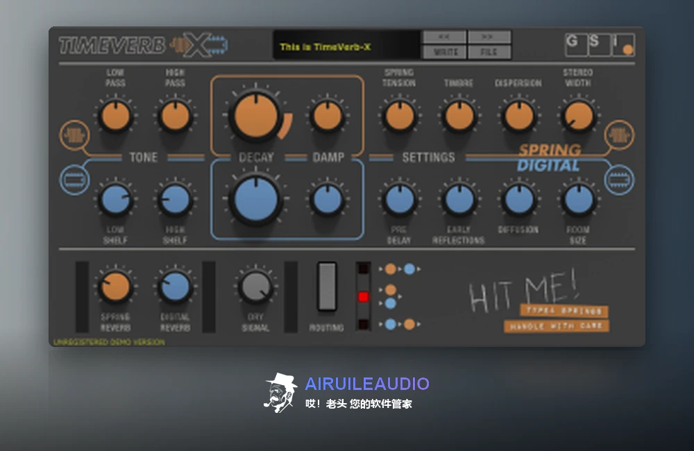
Task: Click the level meter left of Spring Reverb
Action: [83, 296]
